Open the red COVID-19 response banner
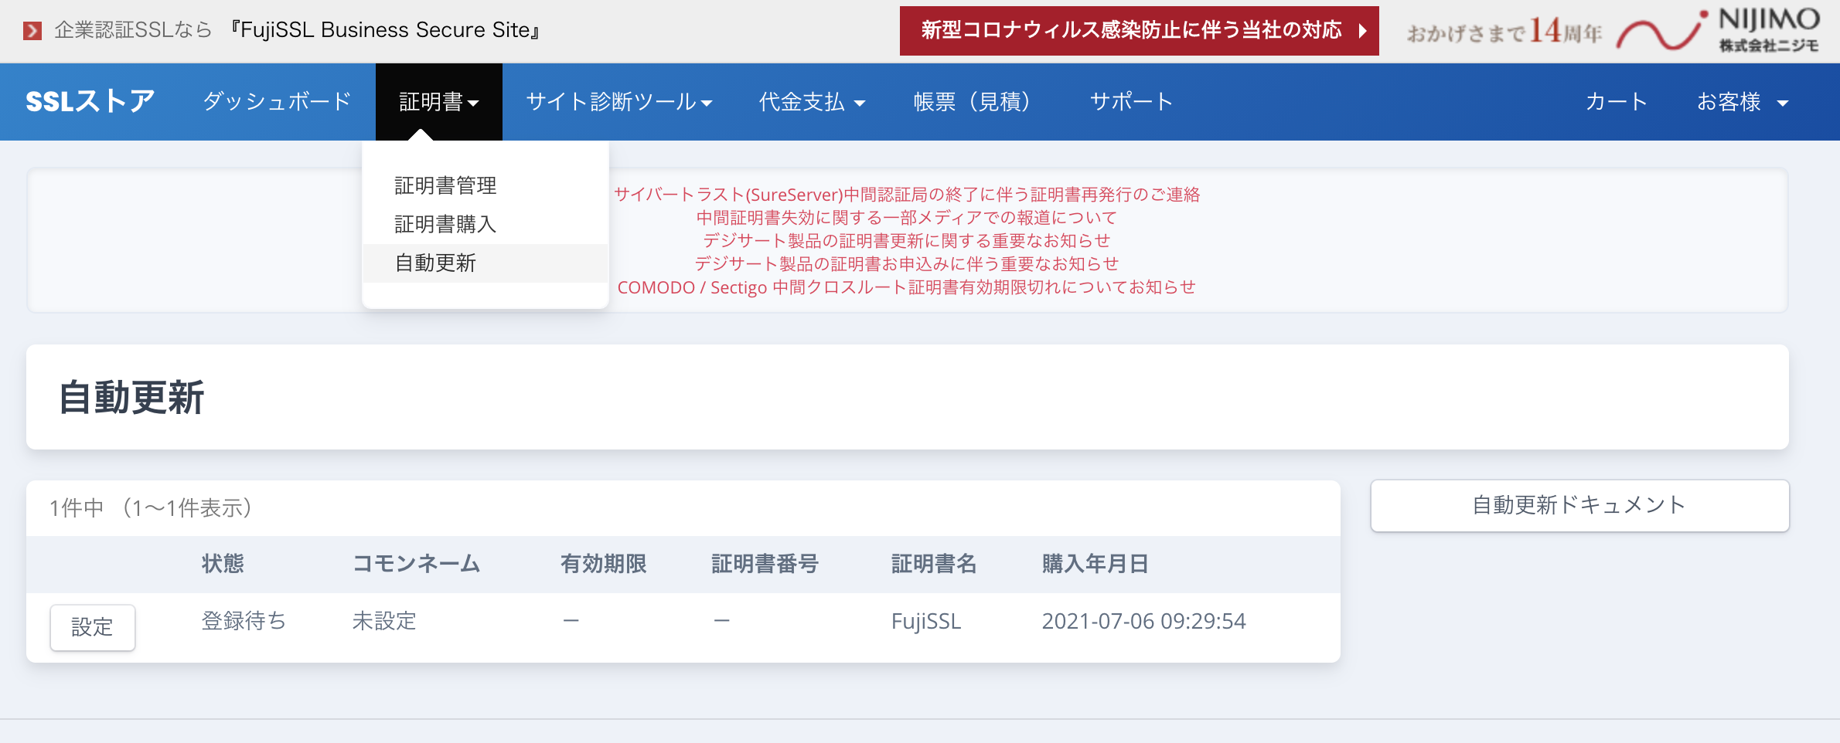 pyautogui.click(x=1138, y=31)
